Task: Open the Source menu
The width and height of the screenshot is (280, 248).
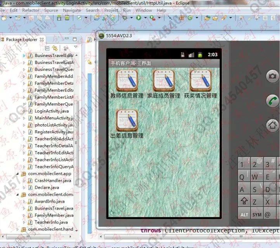Action: [x=51, y=10]
